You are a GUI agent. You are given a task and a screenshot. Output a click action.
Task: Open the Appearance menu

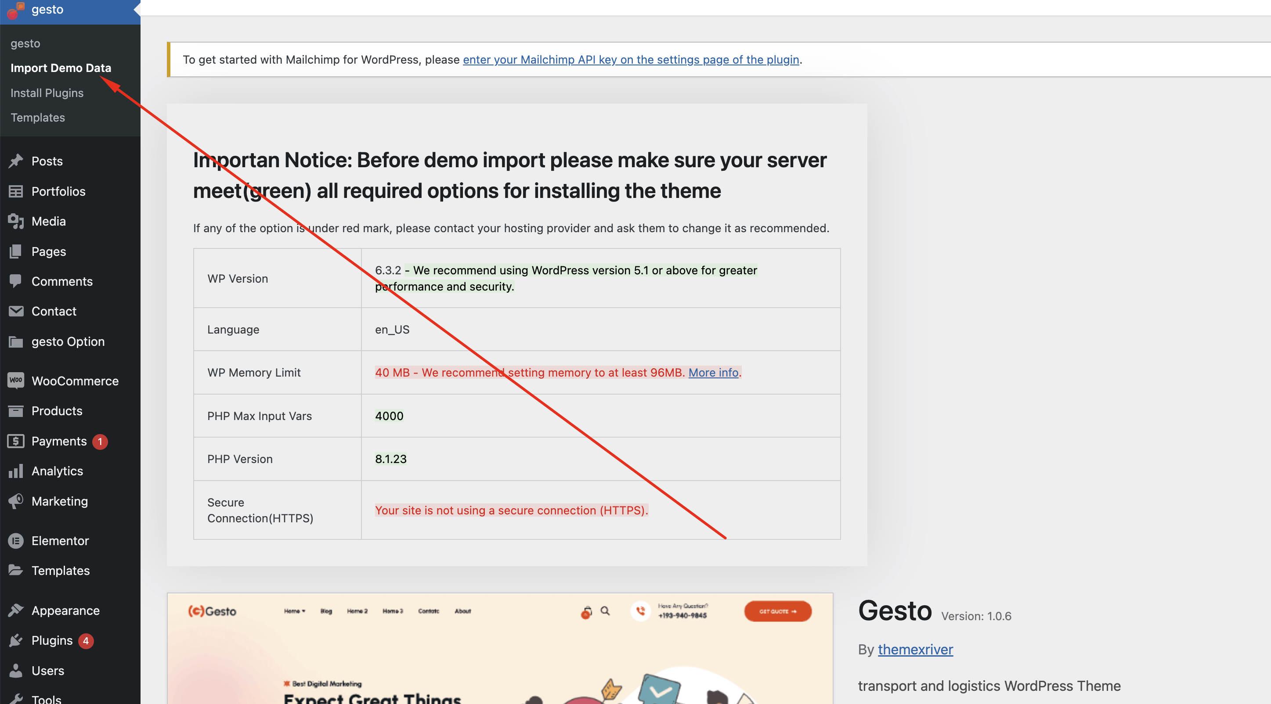point(65,611)
